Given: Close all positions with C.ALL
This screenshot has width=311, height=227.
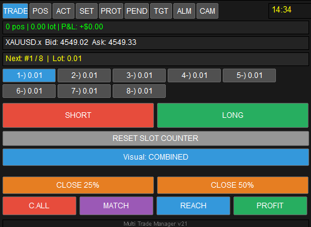Looking at the screenshot, I should 39,206.
